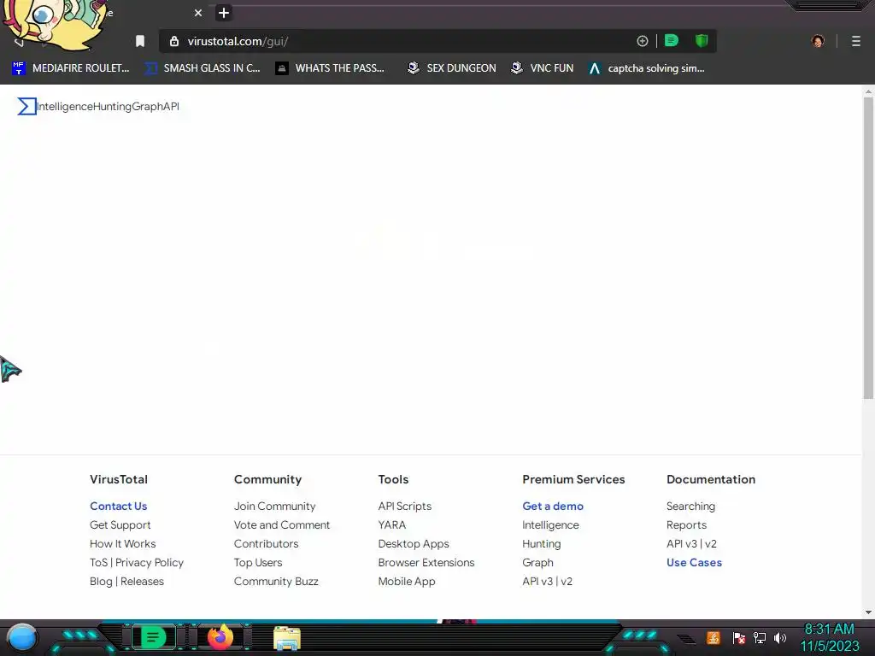
Task: Click volume speaker tray icon
Action: 779,637
